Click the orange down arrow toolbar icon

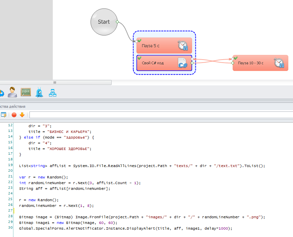pos(22,115)
